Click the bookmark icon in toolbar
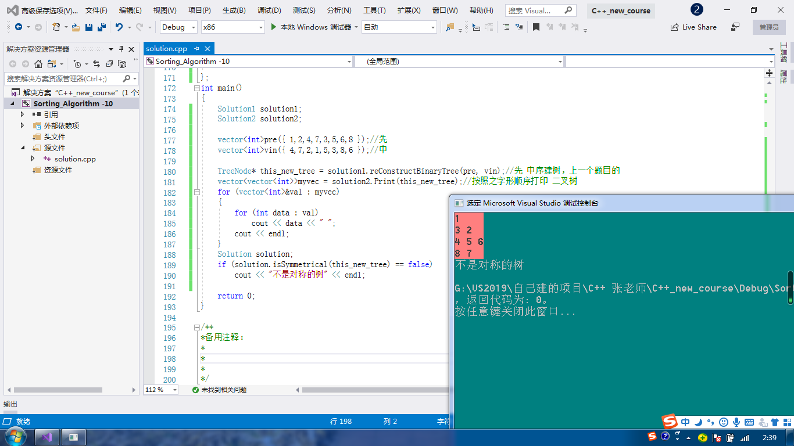 pos(536,27)
